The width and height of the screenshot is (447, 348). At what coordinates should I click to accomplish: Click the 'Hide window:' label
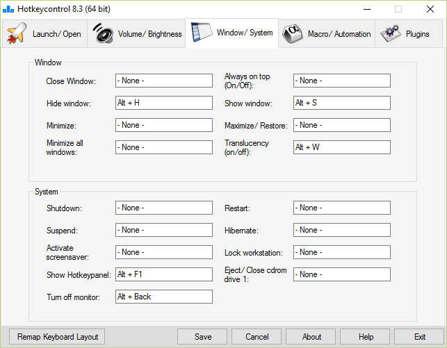[69, 103]
